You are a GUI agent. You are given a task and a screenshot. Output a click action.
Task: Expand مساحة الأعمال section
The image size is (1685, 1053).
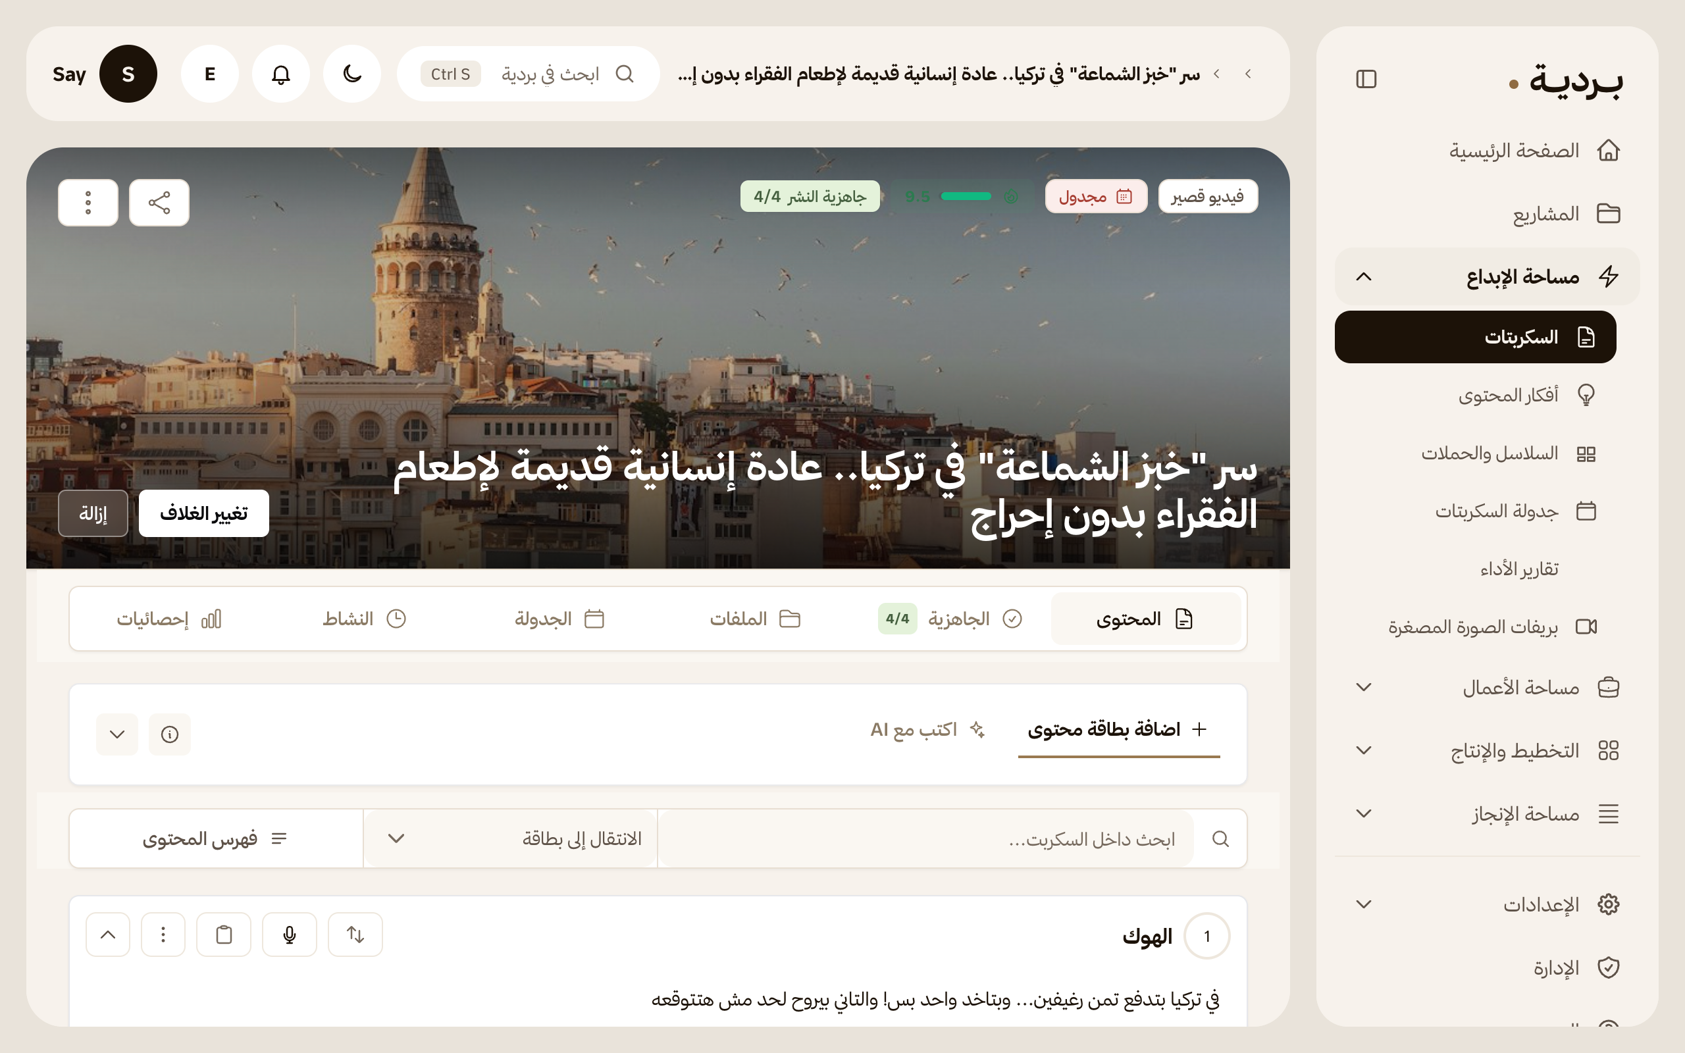[1488, 687]
